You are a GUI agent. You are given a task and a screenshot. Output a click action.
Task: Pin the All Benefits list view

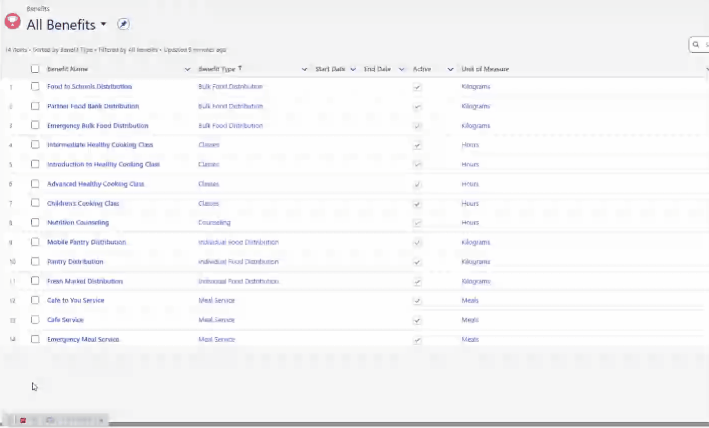click(124, 24)
